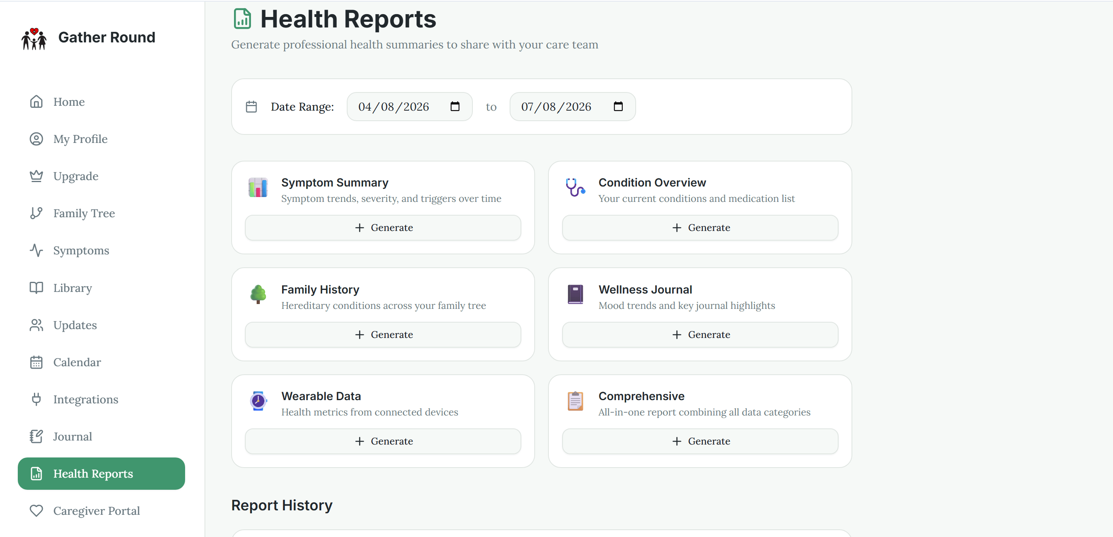1113x537 pixels.
Task: Generate the Wearable Data report
Action: point(383,441)
